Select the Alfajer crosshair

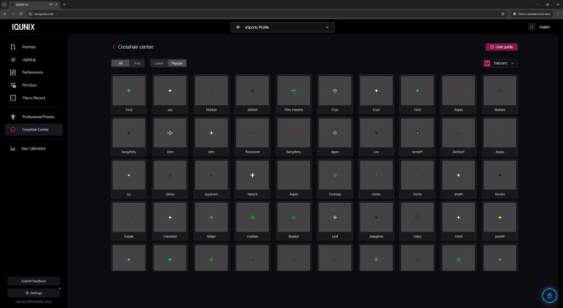(x=211, y=221)
